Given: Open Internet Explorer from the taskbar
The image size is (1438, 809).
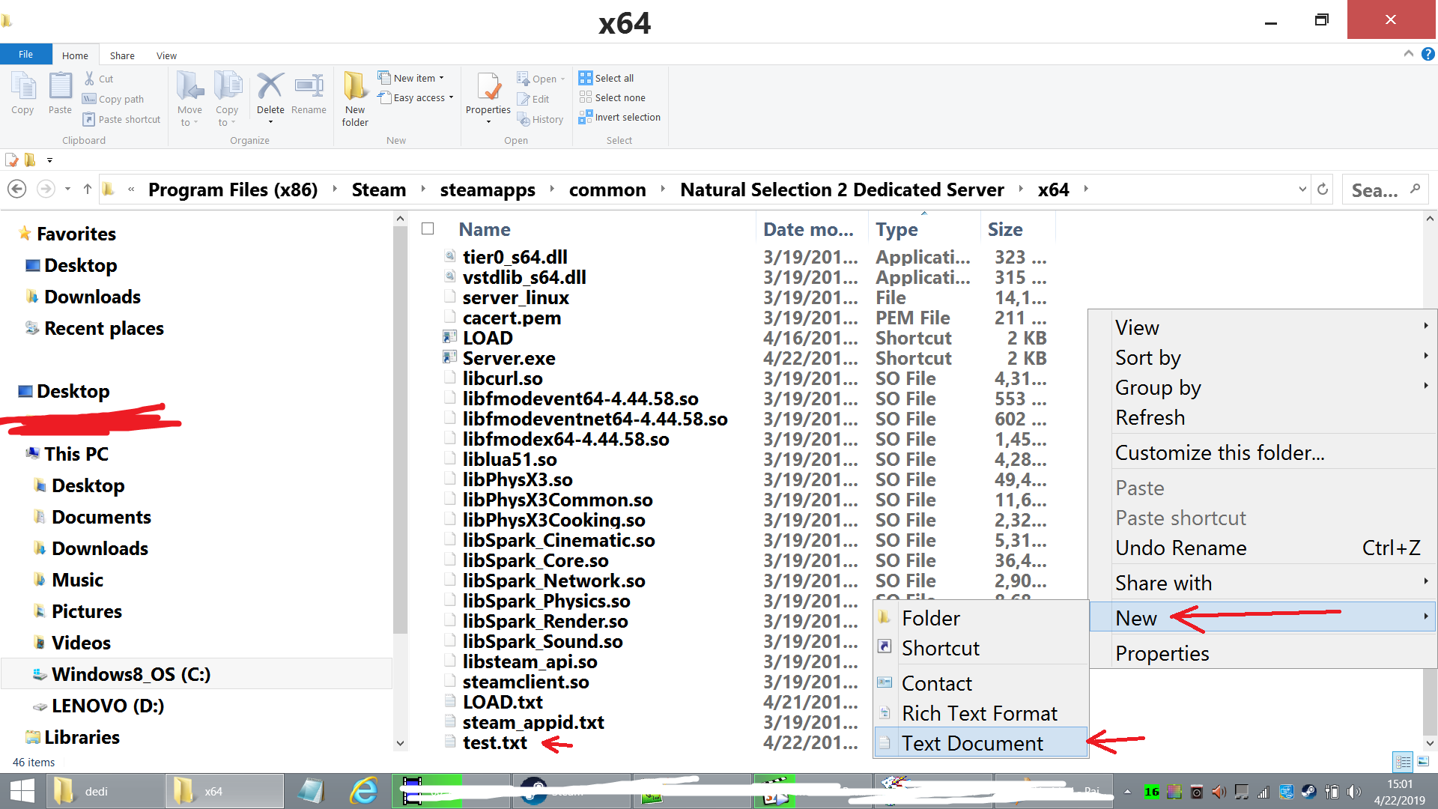Looking at the screenshot, I should (x=364, y=791).
